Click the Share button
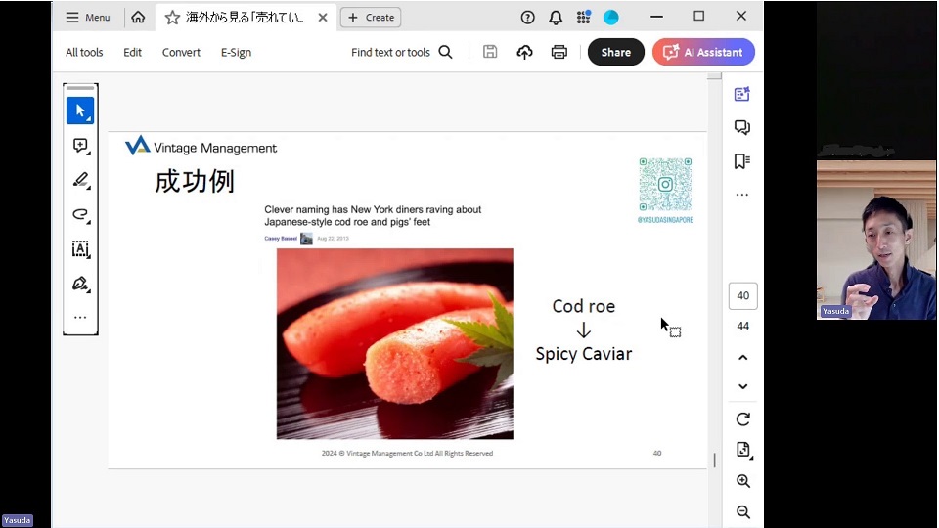Viewport: 939px width, 528px height. (615, 52)
